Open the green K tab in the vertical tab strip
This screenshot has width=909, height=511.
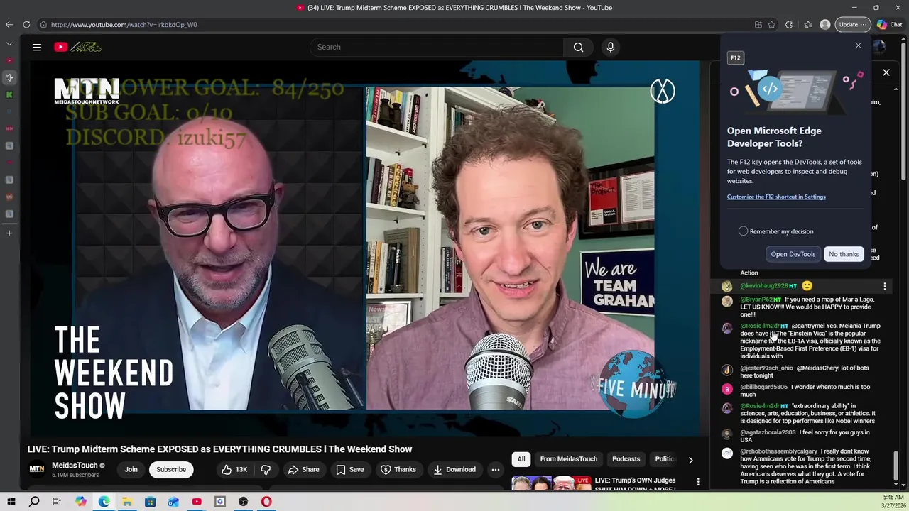pyautogui.click(x=9, y=94)
